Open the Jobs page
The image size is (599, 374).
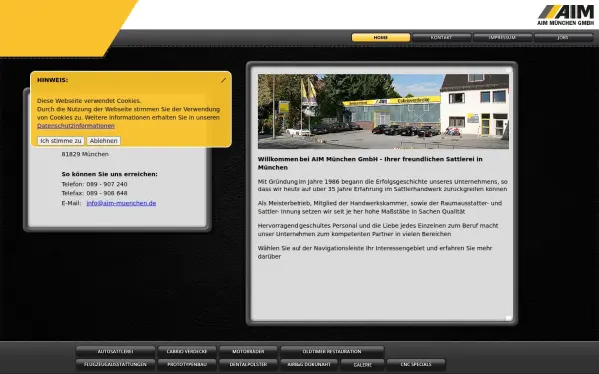(563, 38)
